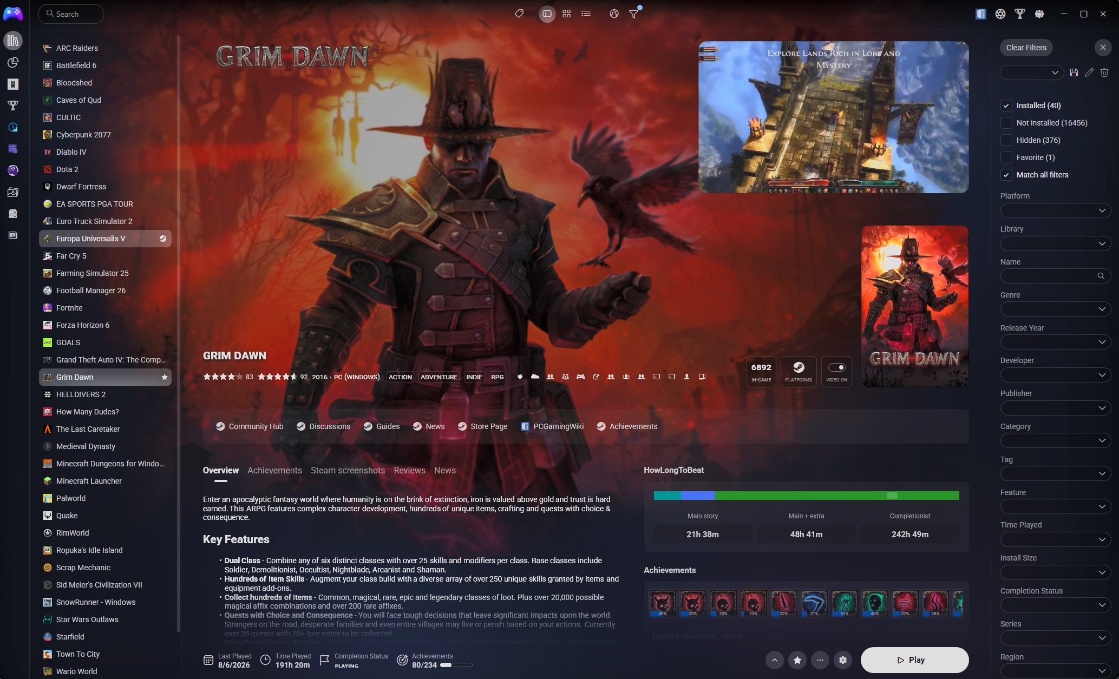The image size is (1119, 679).
Task: Click the Search field
Action: [71, 14]
